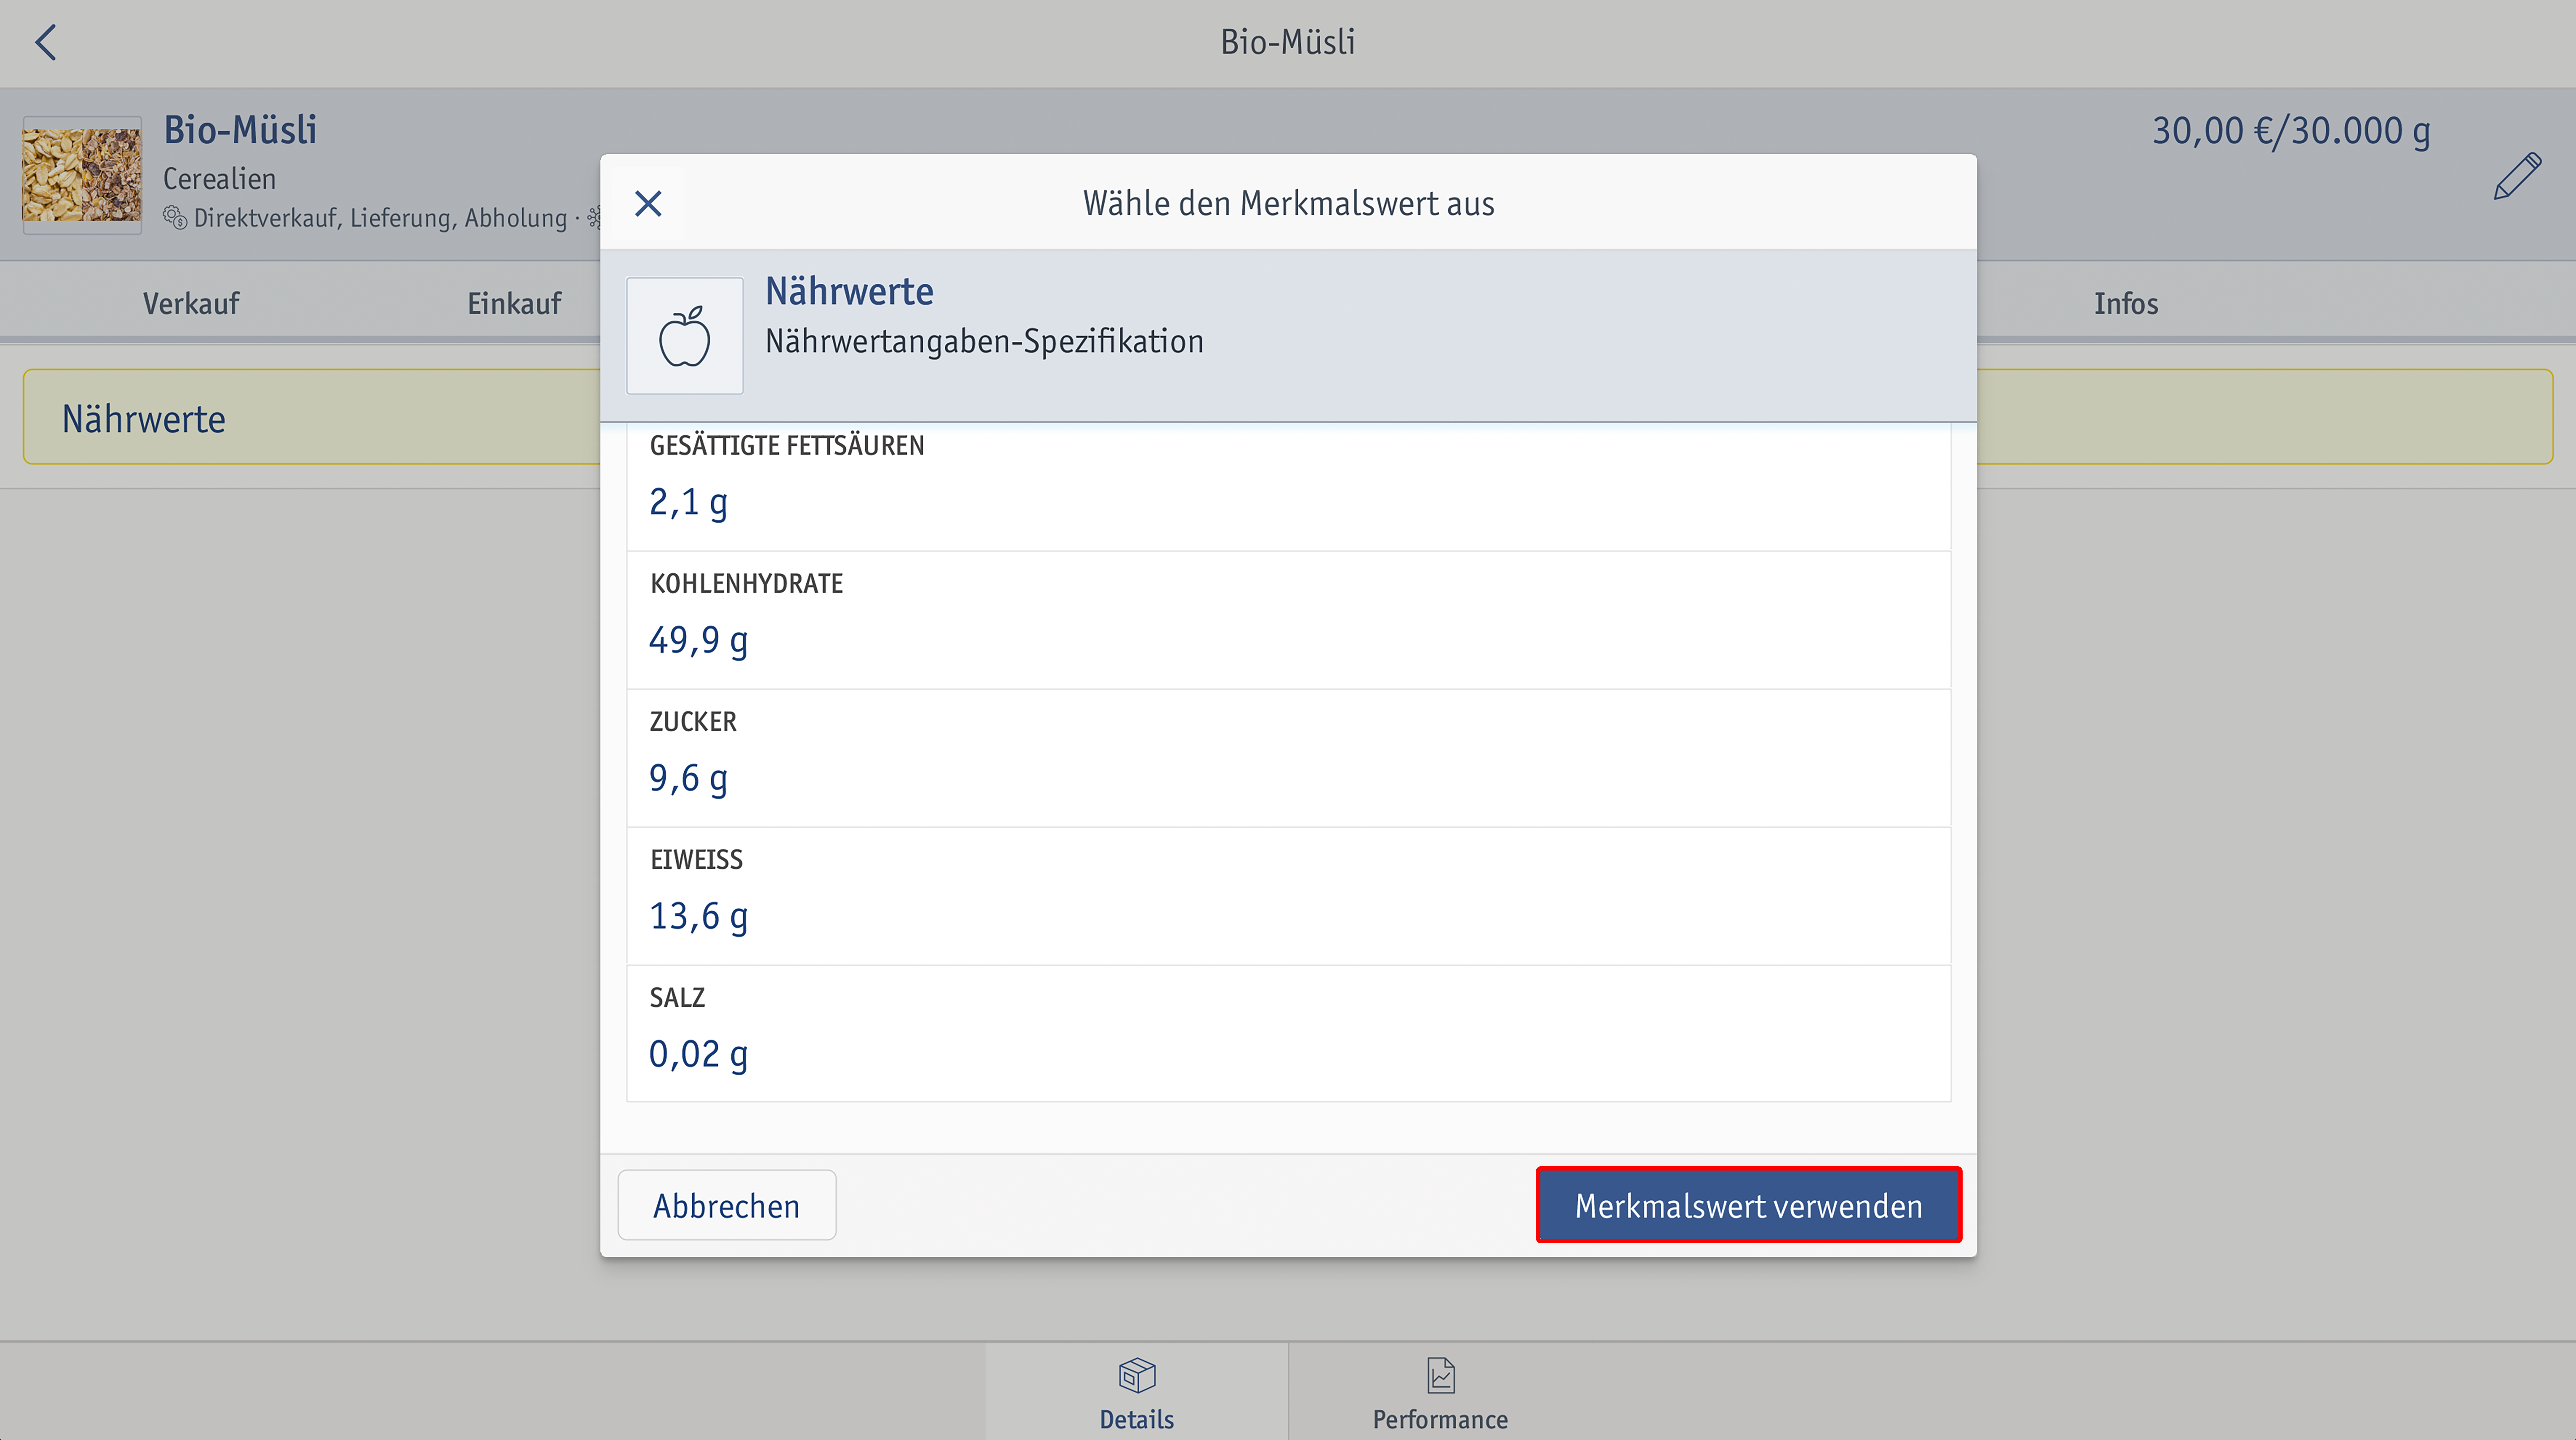Click the Nährwerte dialog heading
The image size is (2576, 1440).
click(849, 292)
